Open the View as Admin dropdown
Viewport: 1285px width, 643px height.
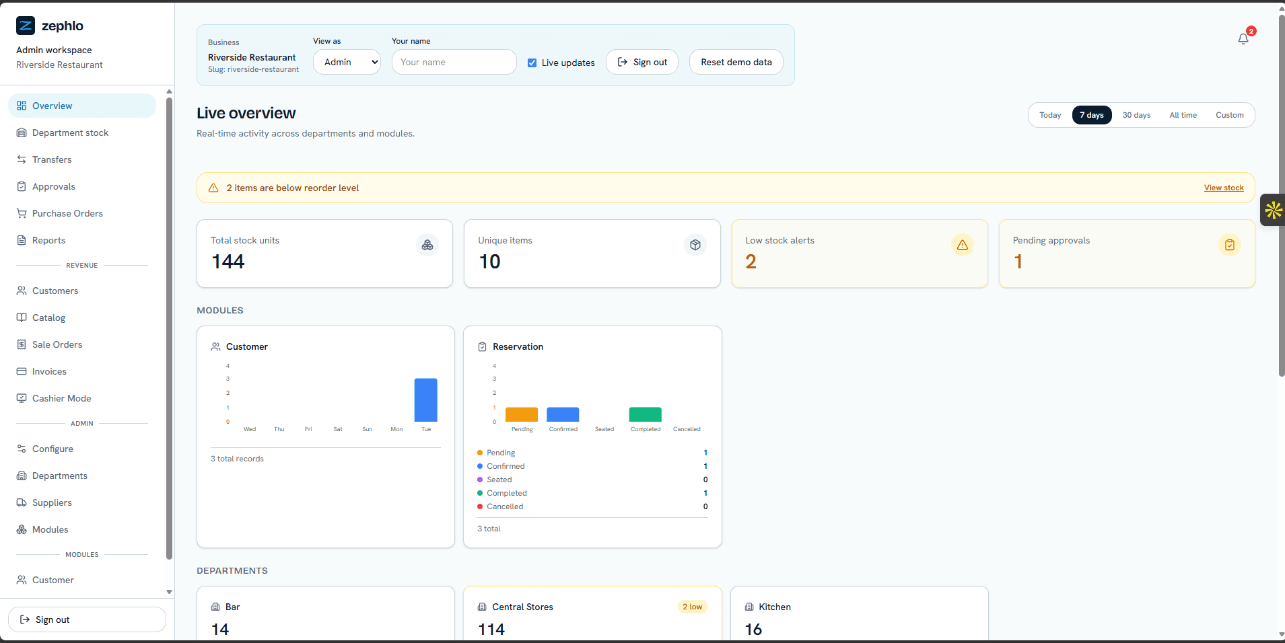(347, 62)
